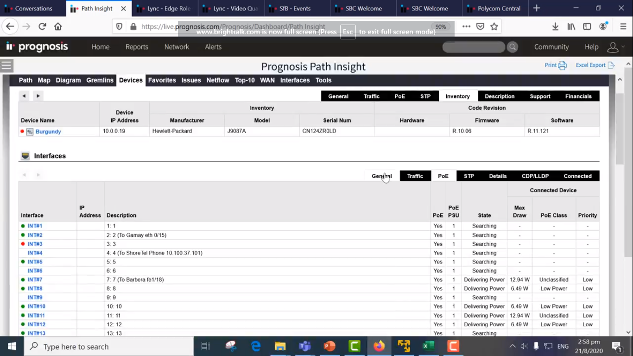The width and height of the screenshot is (633, 356).
Task: Show the Financials device tab
Action: pos(578,96)
